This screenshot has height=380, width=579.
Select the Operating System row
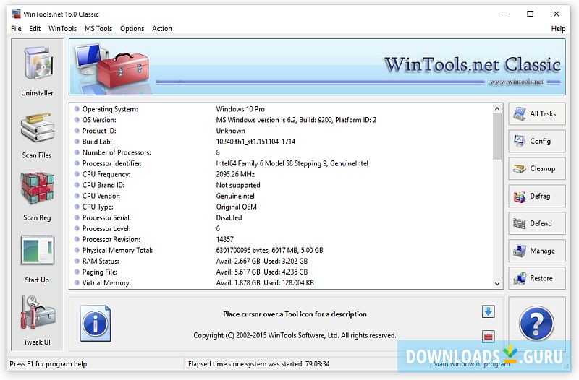pyautogui.click(x=283, y=109)
